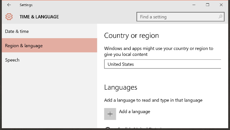Open the Date & time section
230x130 pixels.
coord(49,31)
